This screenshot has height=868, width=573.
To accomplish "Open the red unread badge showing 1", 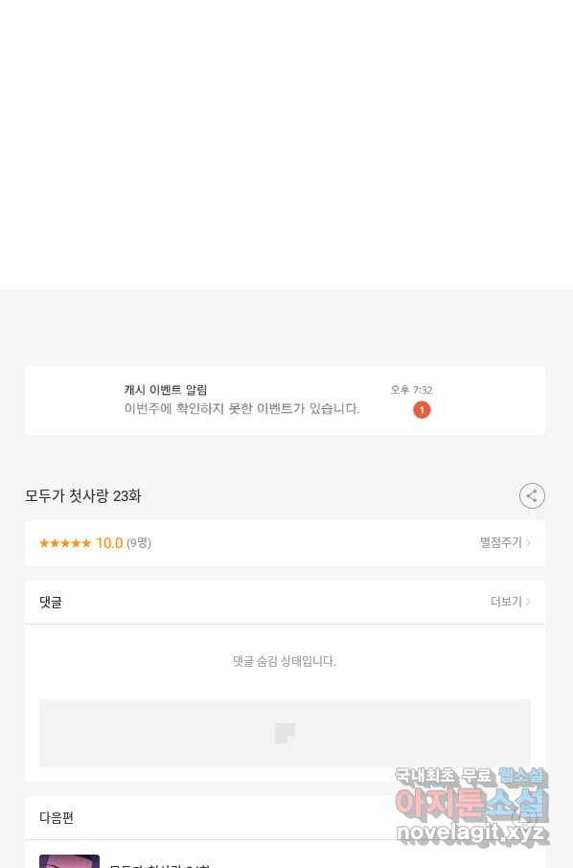I will (422, 410).
